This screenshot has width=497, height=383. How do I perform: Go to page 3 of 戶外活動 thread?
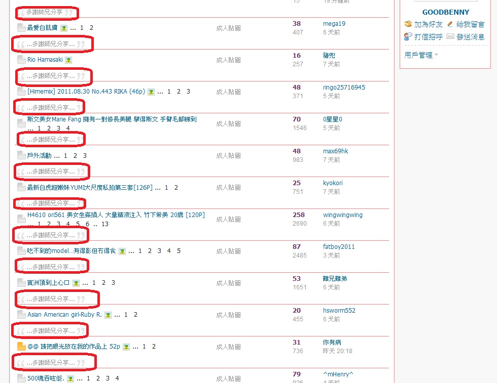(x=85, y=155)
